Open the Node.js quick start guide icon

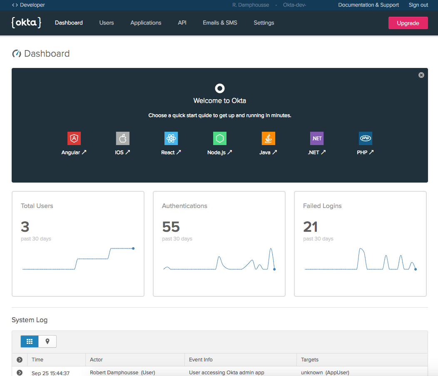click(x=219, y=138)
